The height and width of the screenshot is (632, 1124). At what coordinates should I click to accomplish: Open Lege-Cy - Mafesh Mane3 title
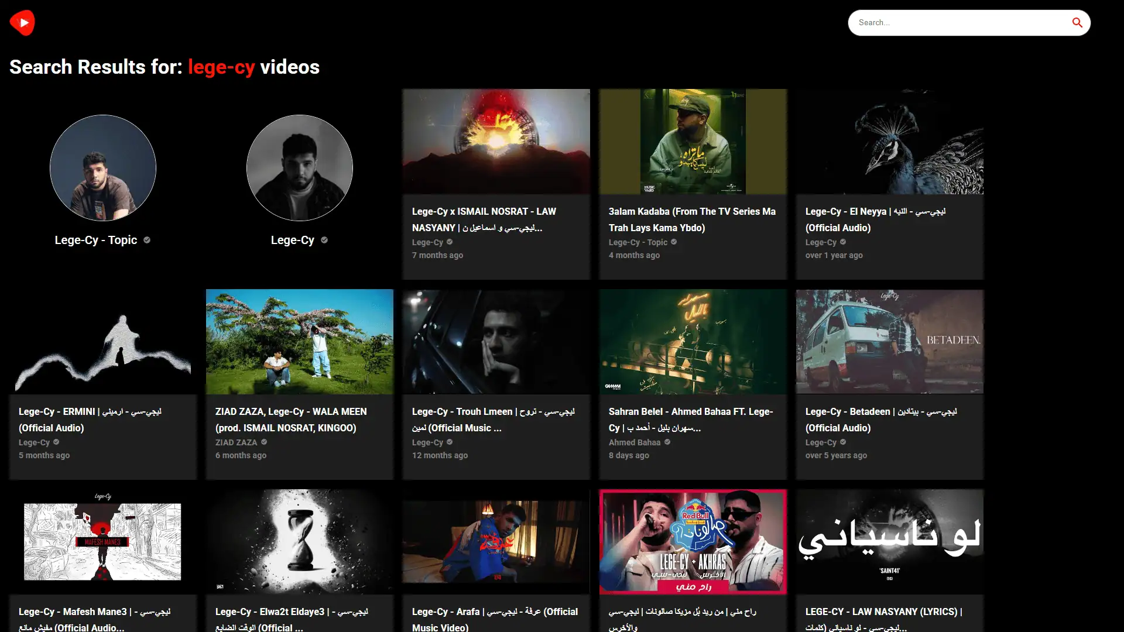click(x=94, y=619)
